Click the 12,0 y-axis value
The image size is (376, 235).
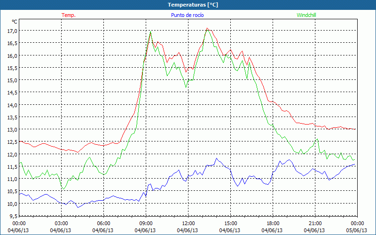point(13,155)
